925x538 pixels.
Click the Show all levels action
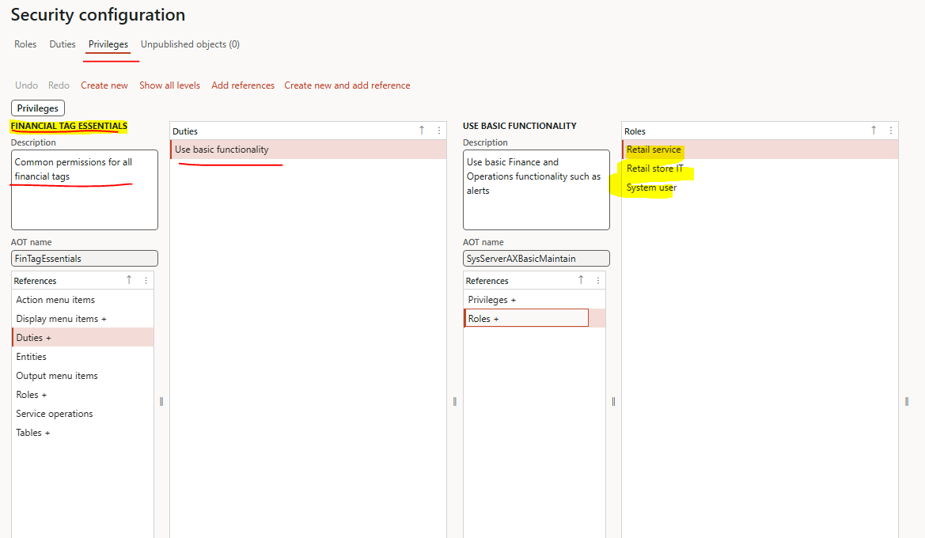pyautogui.click(x=169, y=85)
